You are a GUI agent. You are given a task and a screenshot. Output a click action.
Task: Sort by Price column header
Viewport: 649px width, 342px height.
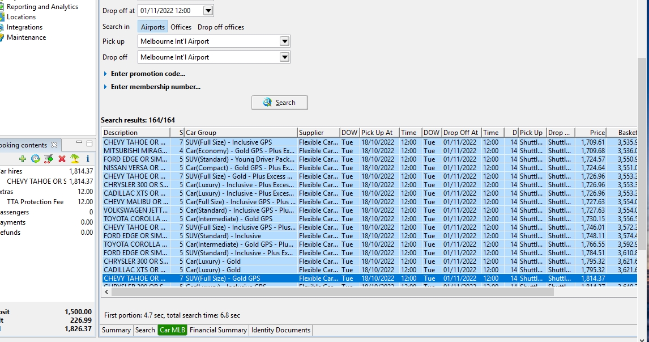point(591,133)
